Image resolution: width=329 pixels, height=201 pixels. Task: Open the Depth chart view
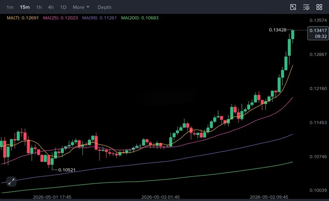tap(104, 7)
